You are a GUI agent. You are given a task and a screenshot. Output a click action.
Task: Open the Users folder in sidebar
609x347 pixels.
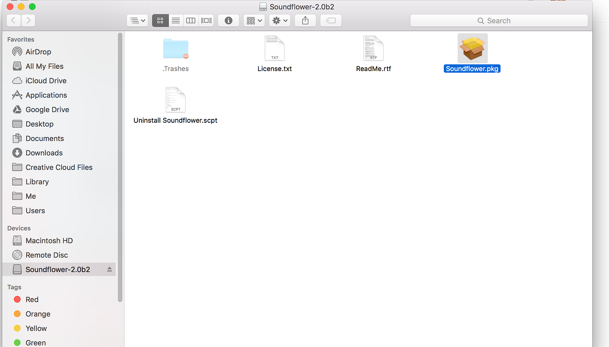[x=59, y=211]
